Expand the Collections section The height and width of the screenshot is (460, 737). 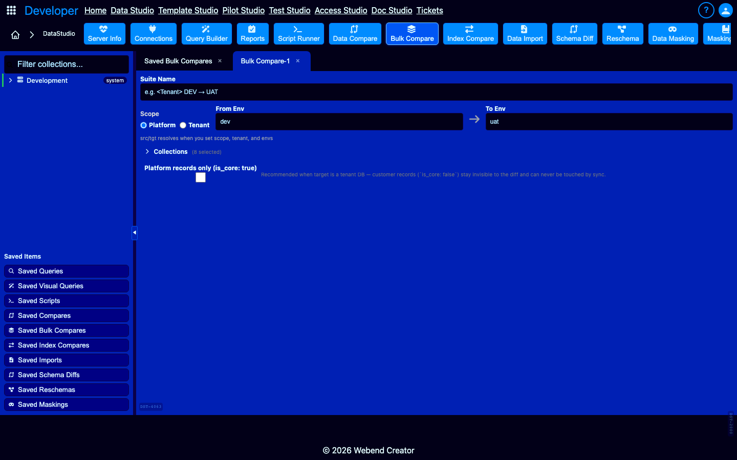pos(147,151)
